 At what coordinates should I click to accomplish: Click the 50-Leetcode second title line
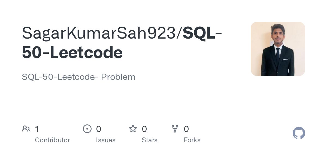tap(72, 52)
